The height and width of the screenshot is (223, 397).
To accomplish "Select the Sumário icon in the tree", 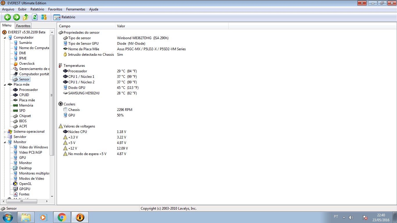I will [16, 43].
